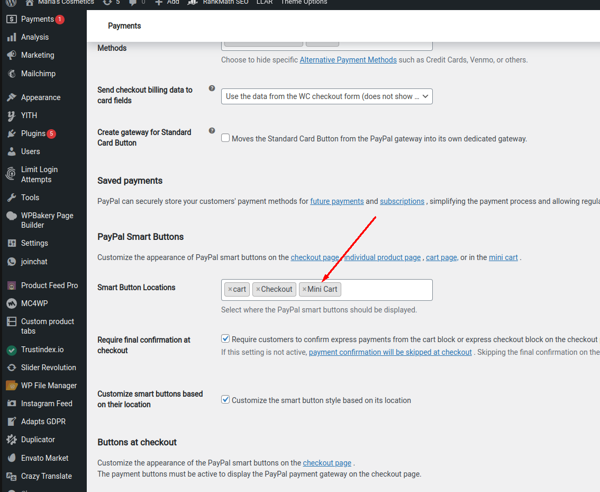
Task: Open the Tools menu label
Action: point(30,198)
